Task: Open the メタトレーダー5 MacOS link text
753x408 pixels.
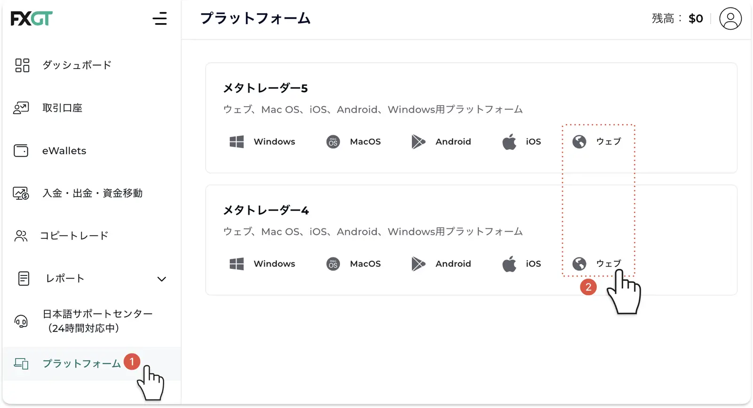Action: (x=366, y=141)
